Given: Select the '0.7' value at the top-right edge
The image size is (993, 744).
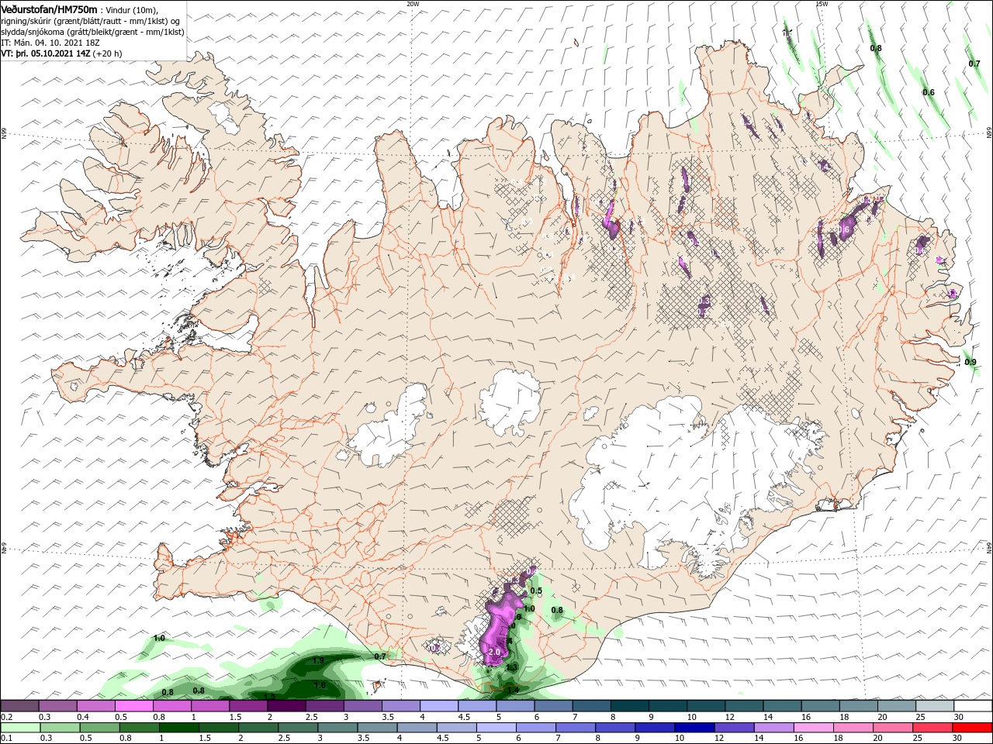Looking at the screenshot, I should 974,64.
